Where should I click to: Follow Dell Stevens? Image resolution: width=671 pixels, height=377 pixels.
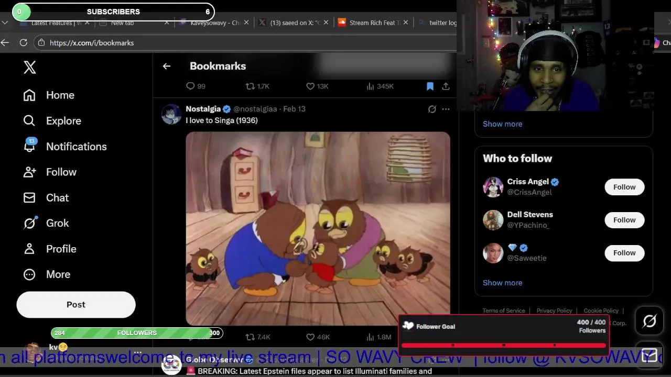point(624,220)
